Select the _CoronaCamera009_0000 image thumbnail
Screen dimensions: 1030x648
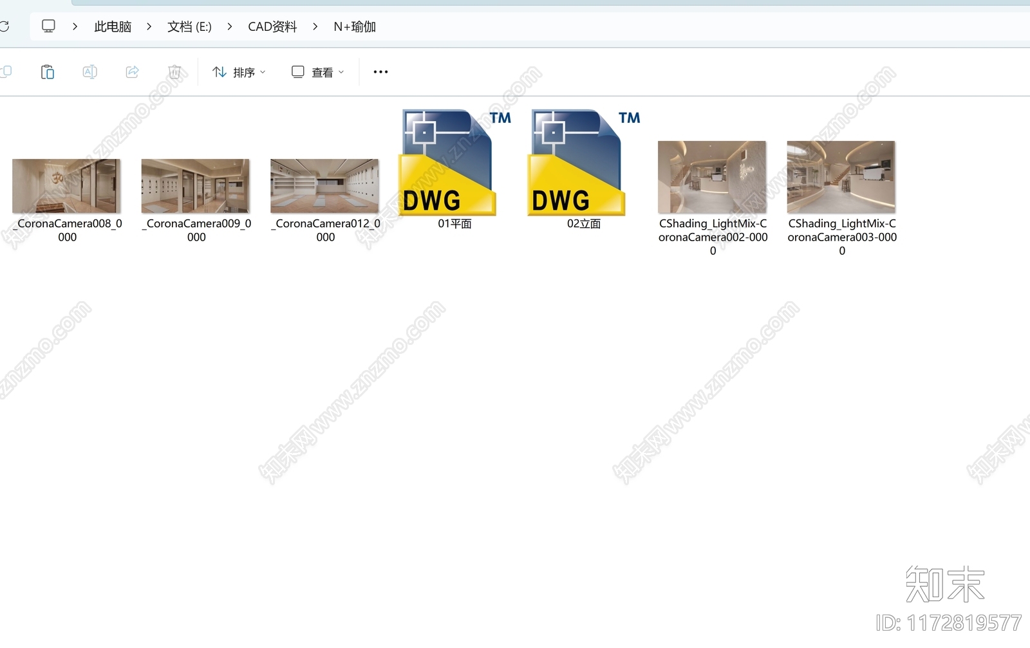[x=196, y=186]
